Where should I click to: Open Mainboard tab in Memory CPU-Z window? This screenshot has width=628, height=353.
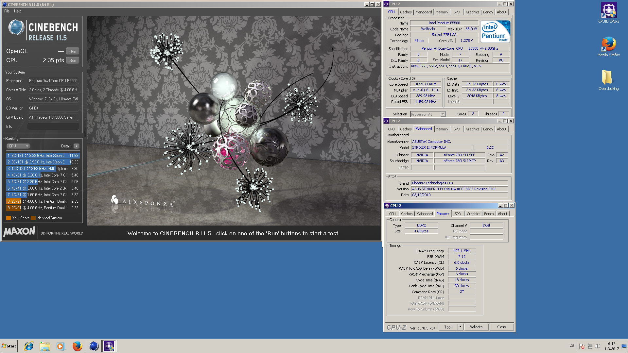coord(425,214)
